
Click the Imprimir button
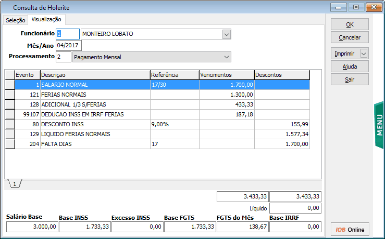tap(345, 54)
